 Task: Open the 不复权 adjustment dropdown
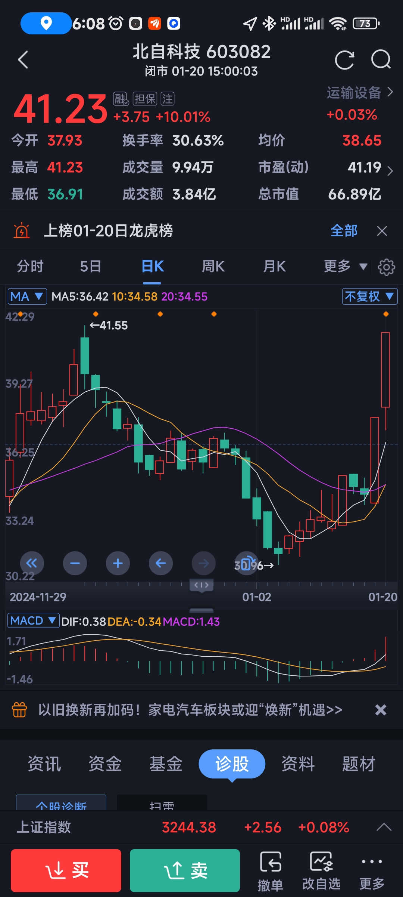[369, 296]
